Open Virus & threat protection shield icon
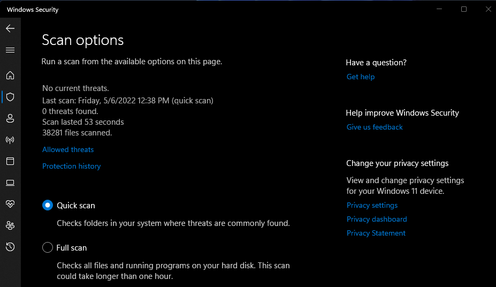 [x=10, y=97]
